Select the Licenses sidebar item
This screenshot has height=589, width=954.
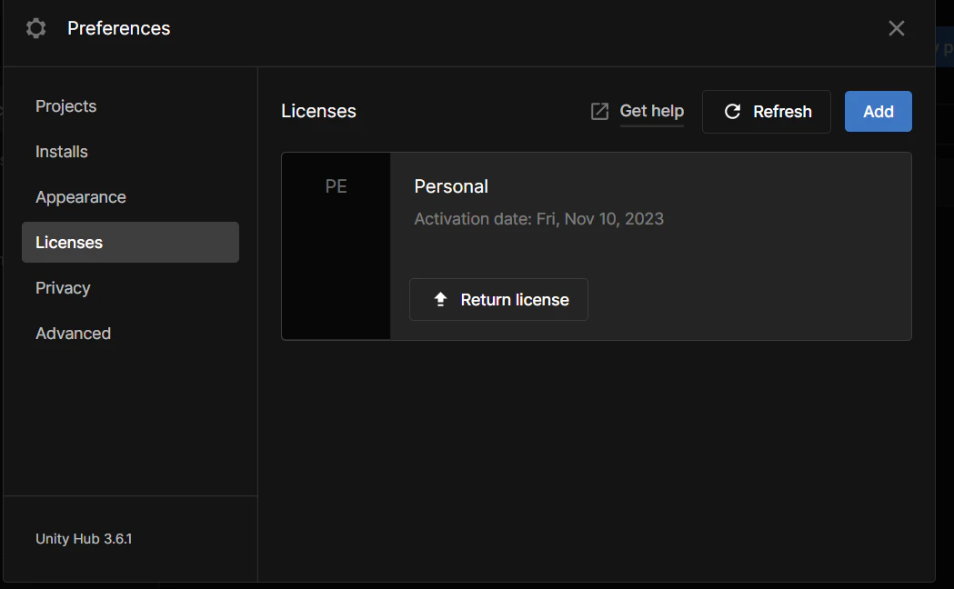(x=130, y=243)
